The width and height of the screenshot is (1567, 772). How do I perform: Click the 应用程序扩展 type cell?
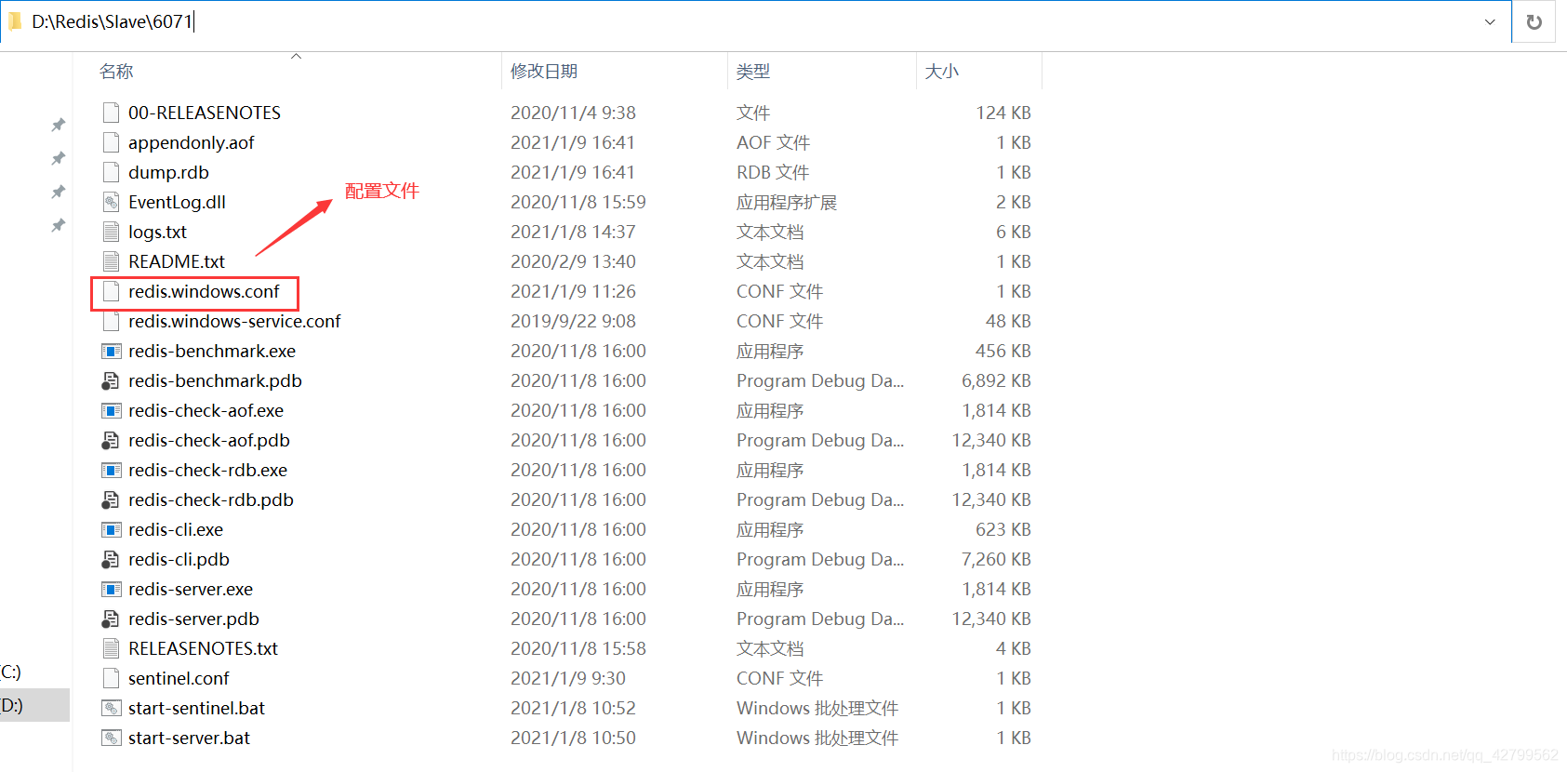point(787,202)
